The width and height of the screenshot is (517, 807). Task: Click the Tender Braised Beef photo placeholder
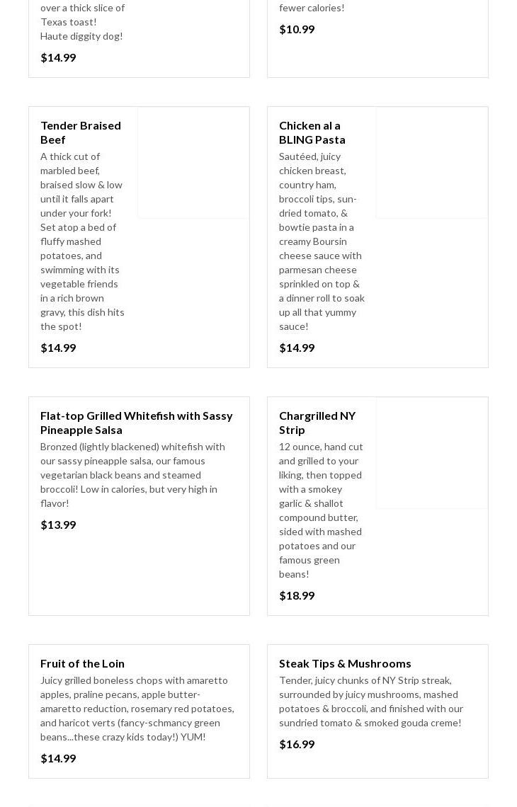click(x=193, y=163)
